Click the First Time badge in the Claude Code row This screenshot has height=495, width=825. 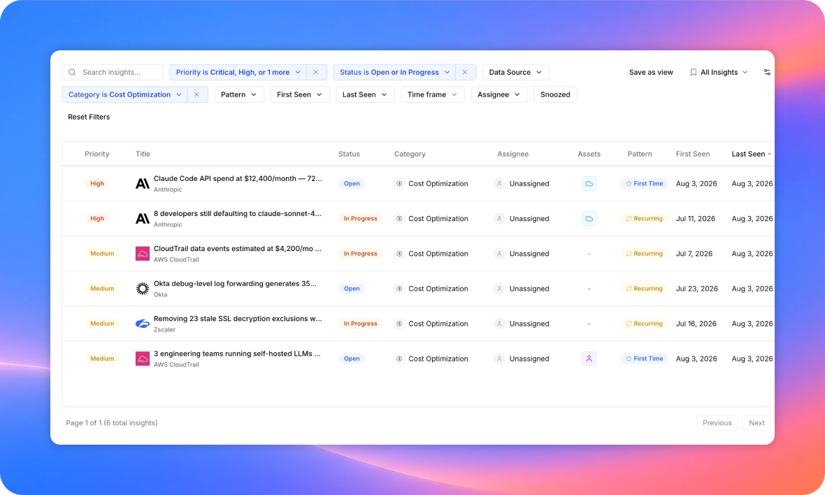coord(644,184)
